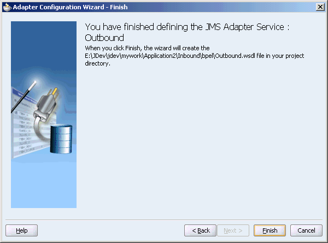Click the 'Adapter Configuration Wizard - Finish' title text
Image resolution: width=328 pixels, height=243 pixels.
point(70,7)
